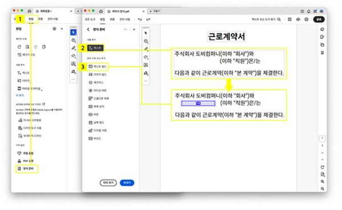Select the stamp tool in the front quick toolbar
342x210 pixels.
[x=146, y=73]
